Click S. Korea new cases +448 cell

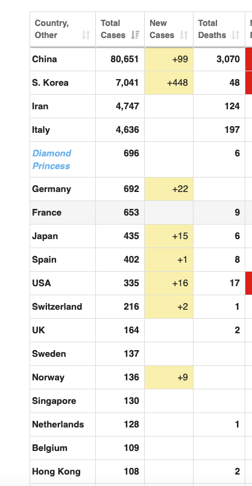coord(169,83)
